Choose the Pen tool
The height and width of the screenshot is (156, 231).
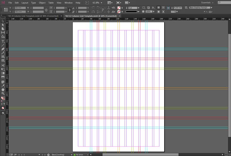tap(3, 49)
